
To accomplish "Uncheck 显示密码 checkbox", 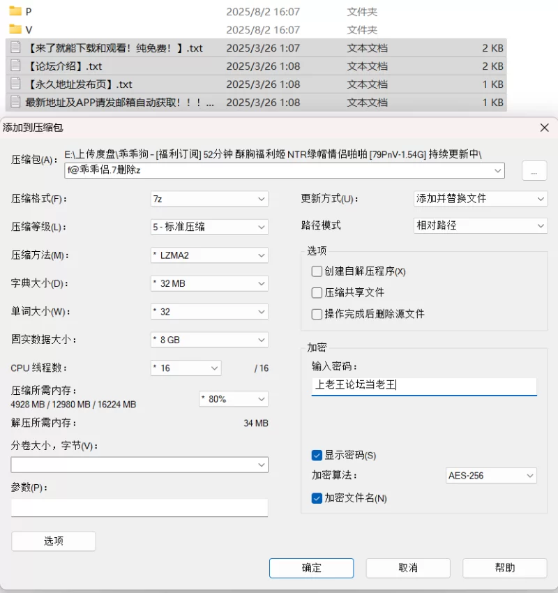I will [x=317, y=455].
